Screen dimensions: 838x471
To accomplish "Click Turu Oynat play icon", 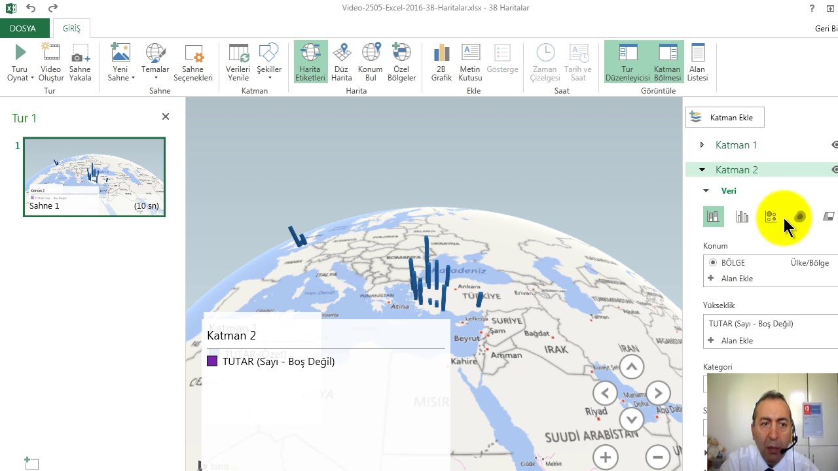I will [20, 52].
